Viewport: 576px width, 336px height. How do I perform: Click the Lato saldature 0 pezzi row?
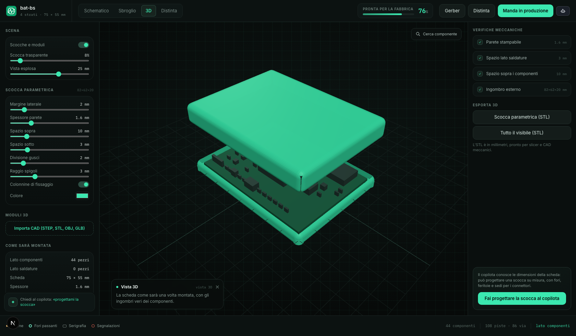pyautogui.click(x=49, y=269)
